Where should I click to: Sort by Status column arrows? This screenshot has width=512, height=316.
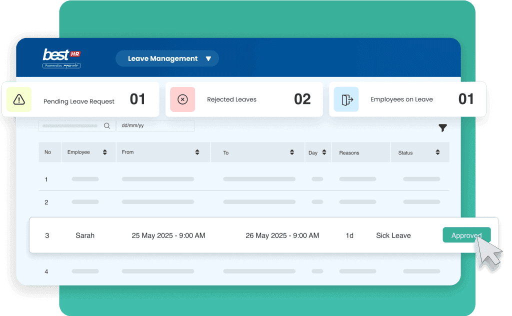(x=437, y=152)
